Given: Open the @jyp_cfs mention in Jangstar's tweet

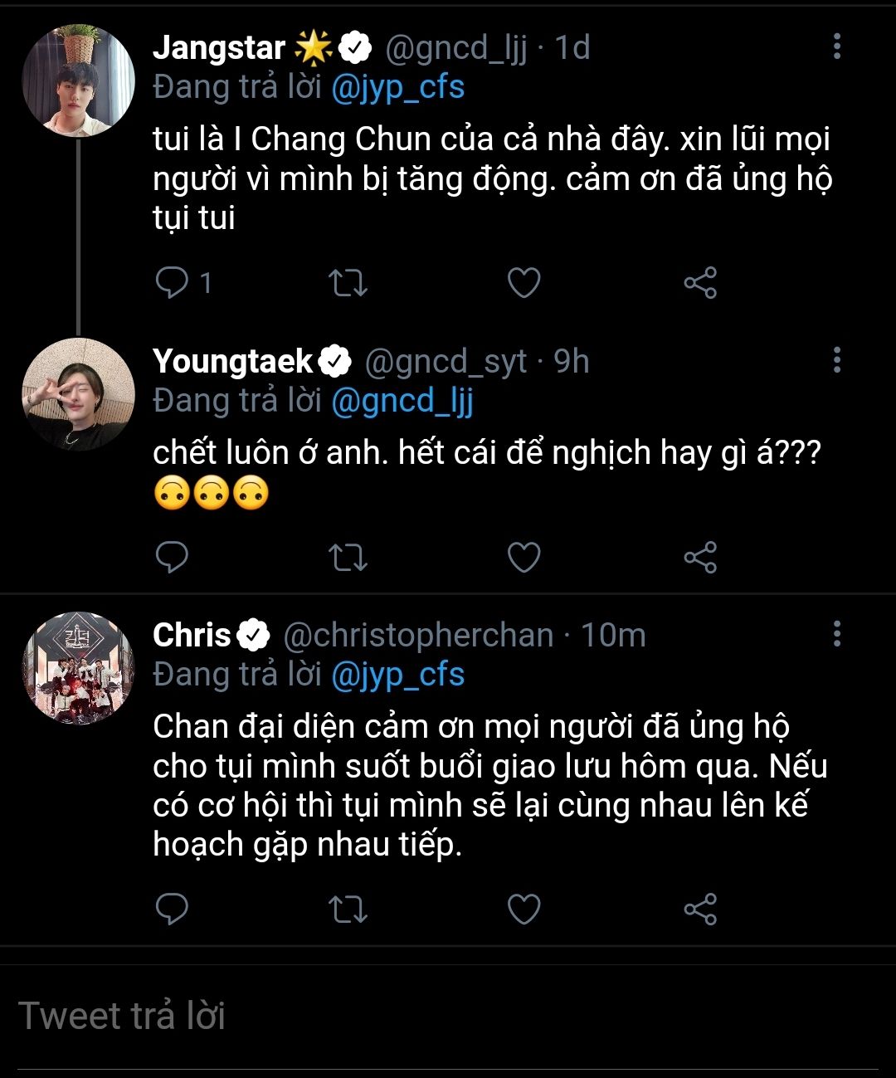Looking at the screenshot, I should [x=397, y=88].
